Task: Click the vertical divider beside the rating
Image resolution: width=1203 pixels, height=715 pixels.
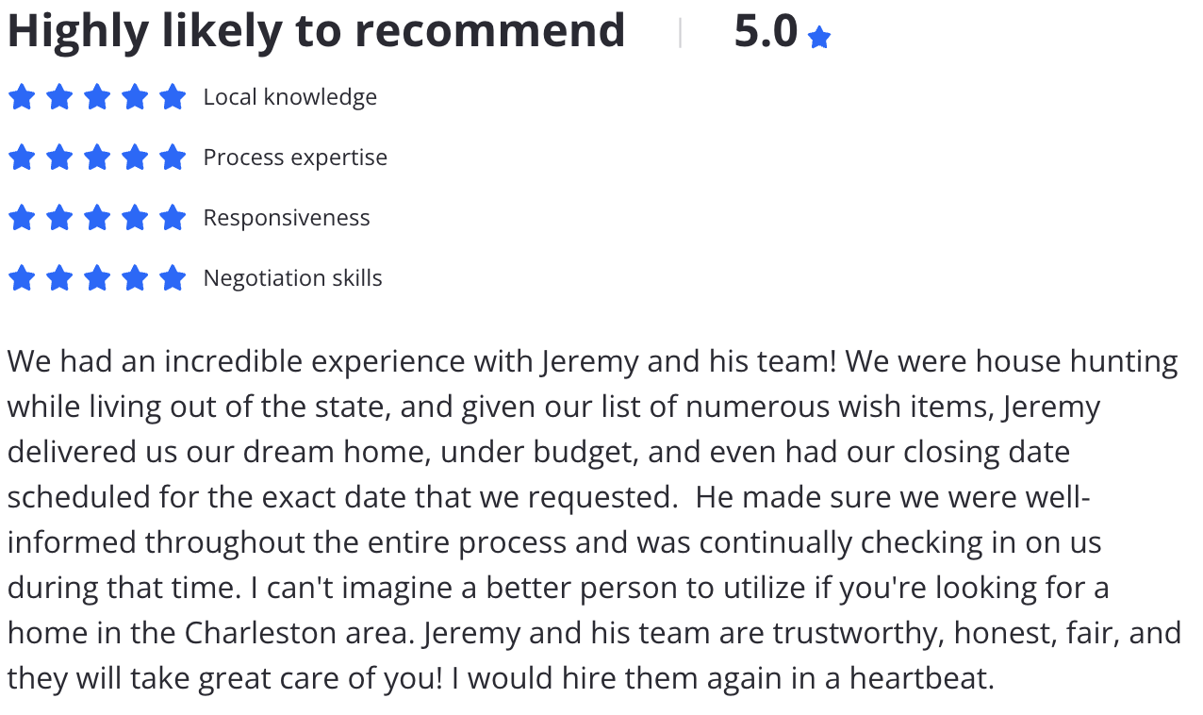Action: click(680, 32)
